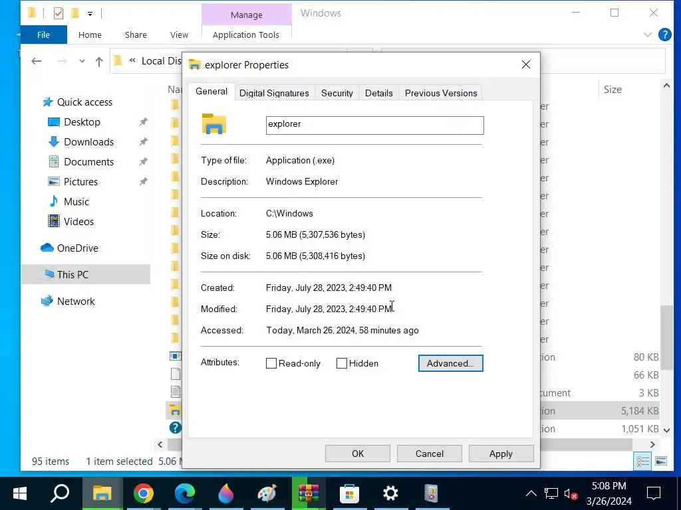Open the File menu in Explorer
Screen dimensions: 681x510
[43, 35]
